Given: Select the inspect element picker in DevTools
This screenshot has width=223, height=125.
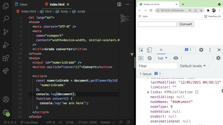Looking at the screenshot, I should click(x=141, y=50).
